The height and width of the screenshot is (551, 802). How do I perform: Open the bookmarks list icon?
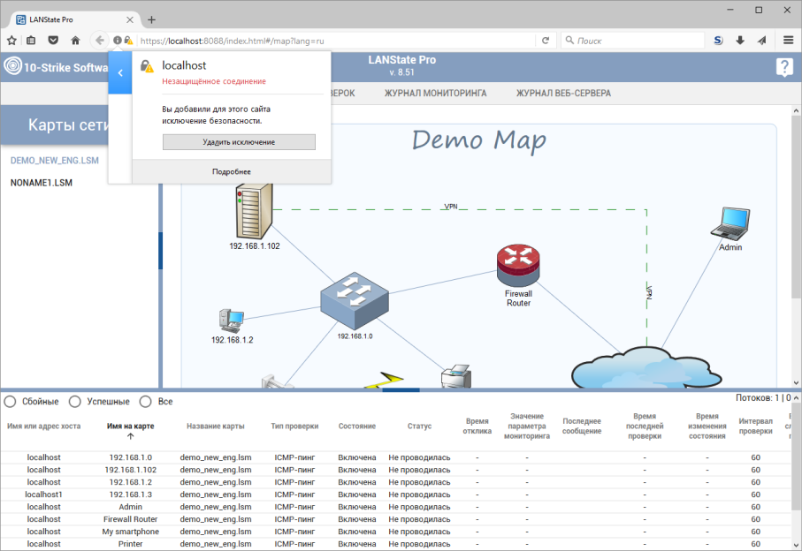[x=31, y=41]
